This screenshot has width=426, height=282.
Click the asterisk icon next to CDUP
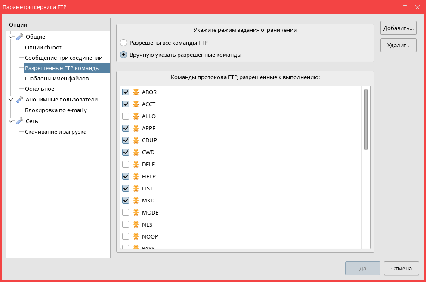[x=136, y=141]
